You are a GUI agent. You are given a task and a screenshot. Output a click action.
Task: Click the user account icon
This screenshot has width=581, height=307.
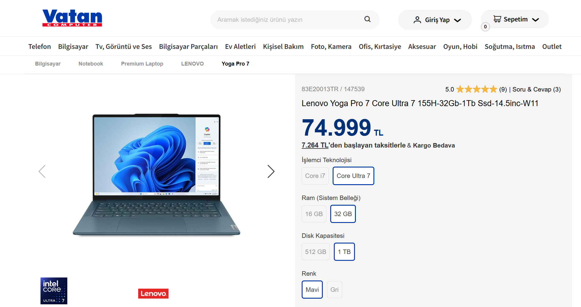point(417,20)
